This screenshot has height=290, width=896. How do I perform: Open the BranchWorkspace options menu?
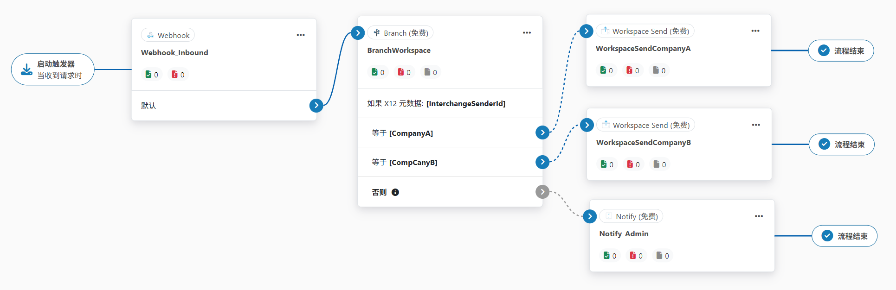[527, 33]
